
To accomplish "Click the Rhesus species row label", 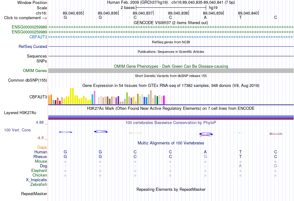I will pos(40,156).
